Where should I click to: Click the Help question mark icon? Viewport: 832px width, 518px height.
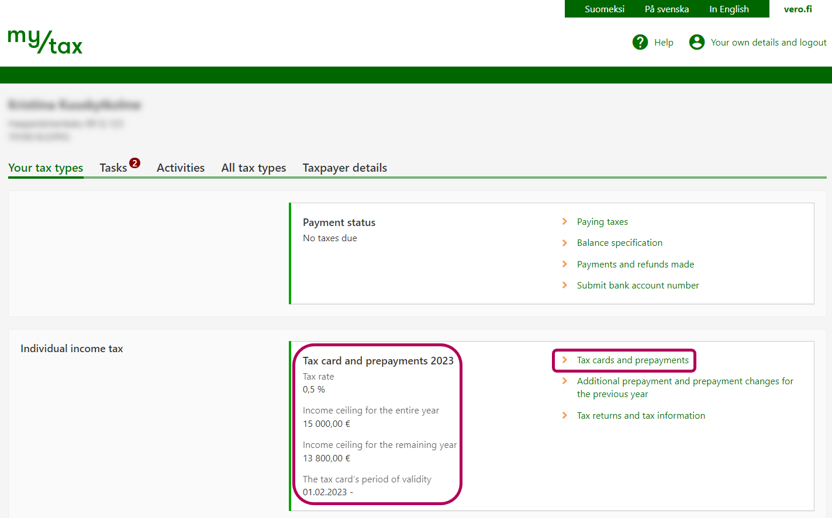coord(640,42)
